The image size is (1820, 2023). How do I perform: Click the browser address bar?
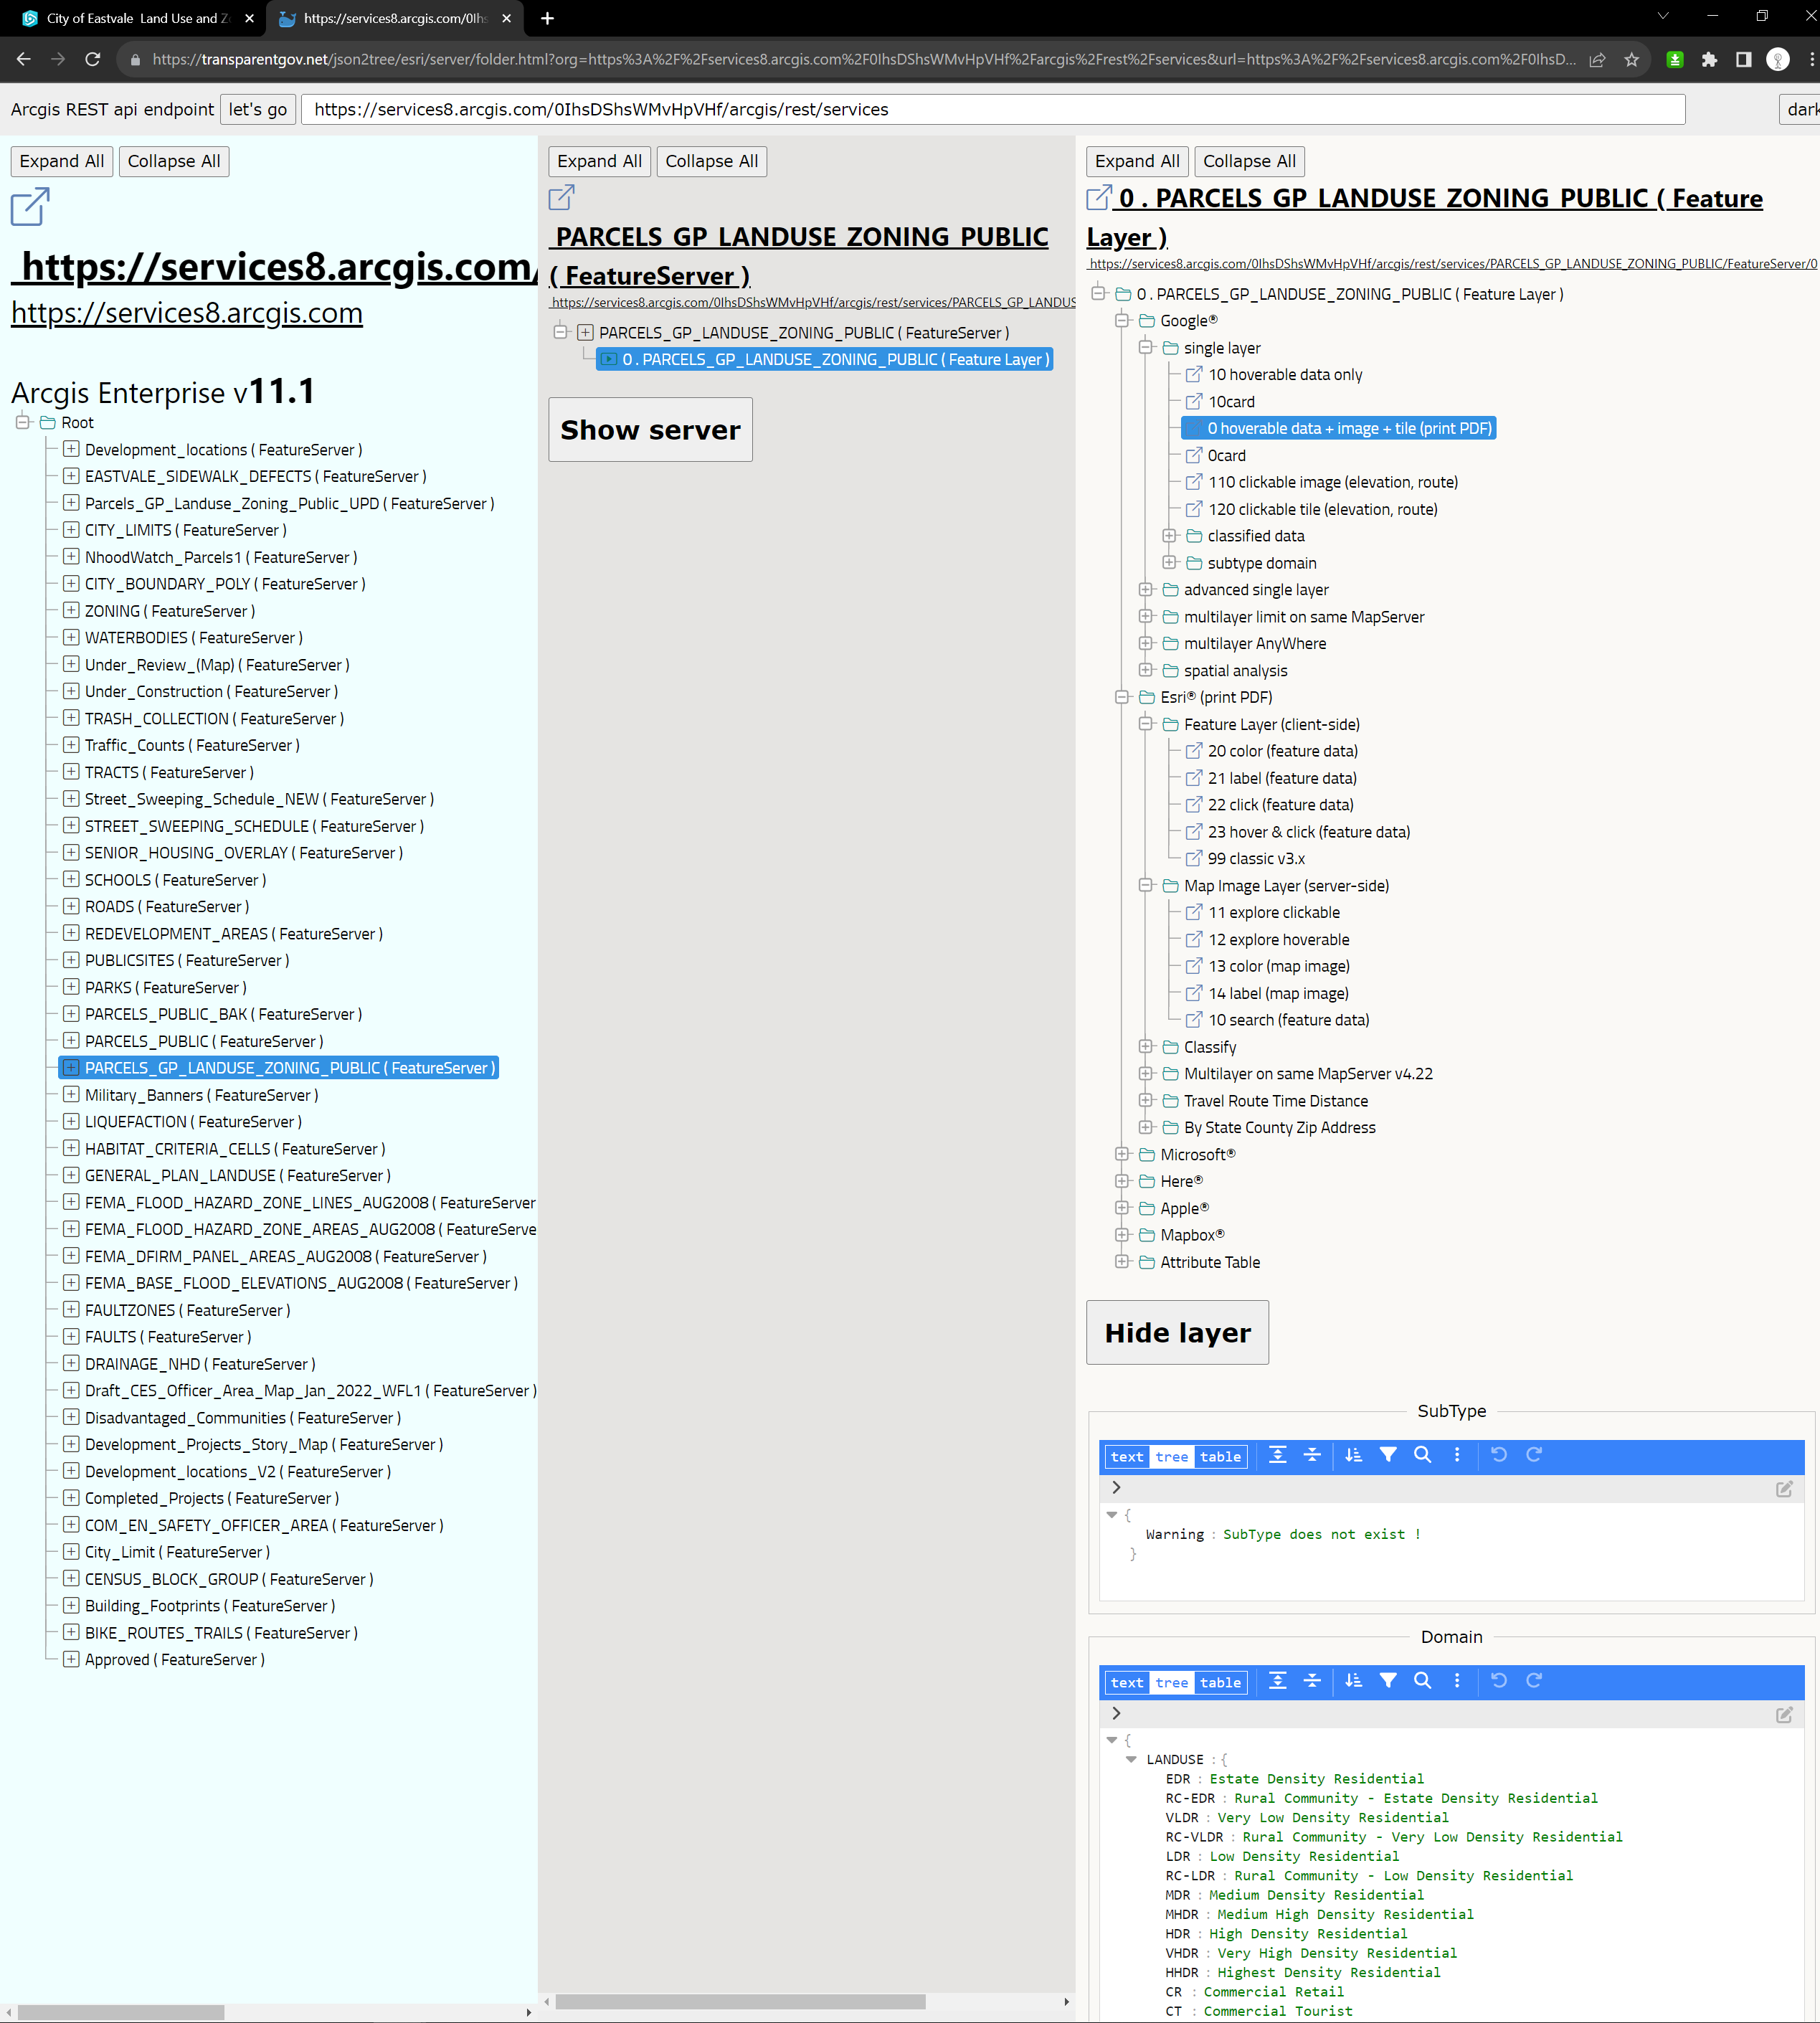863,59
